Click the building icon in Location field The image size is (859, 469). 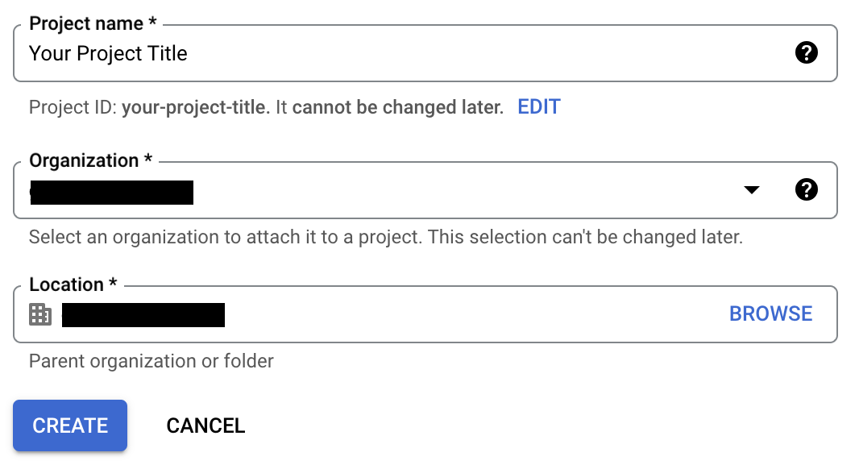(40, 314)
